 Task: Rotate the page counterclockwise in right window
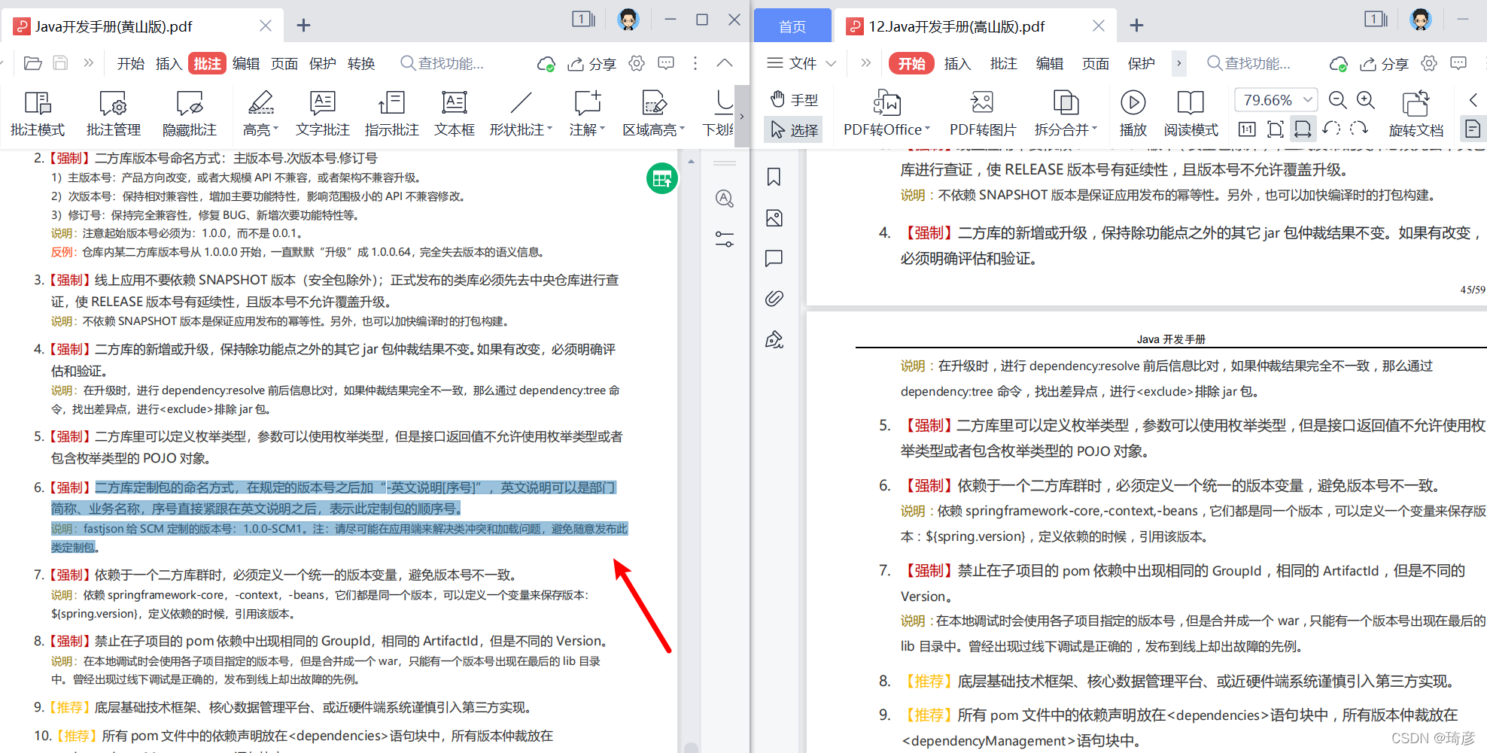[1331, 129]
